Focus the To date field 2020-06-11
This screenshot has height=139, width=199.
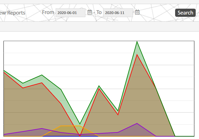[118, 13]
